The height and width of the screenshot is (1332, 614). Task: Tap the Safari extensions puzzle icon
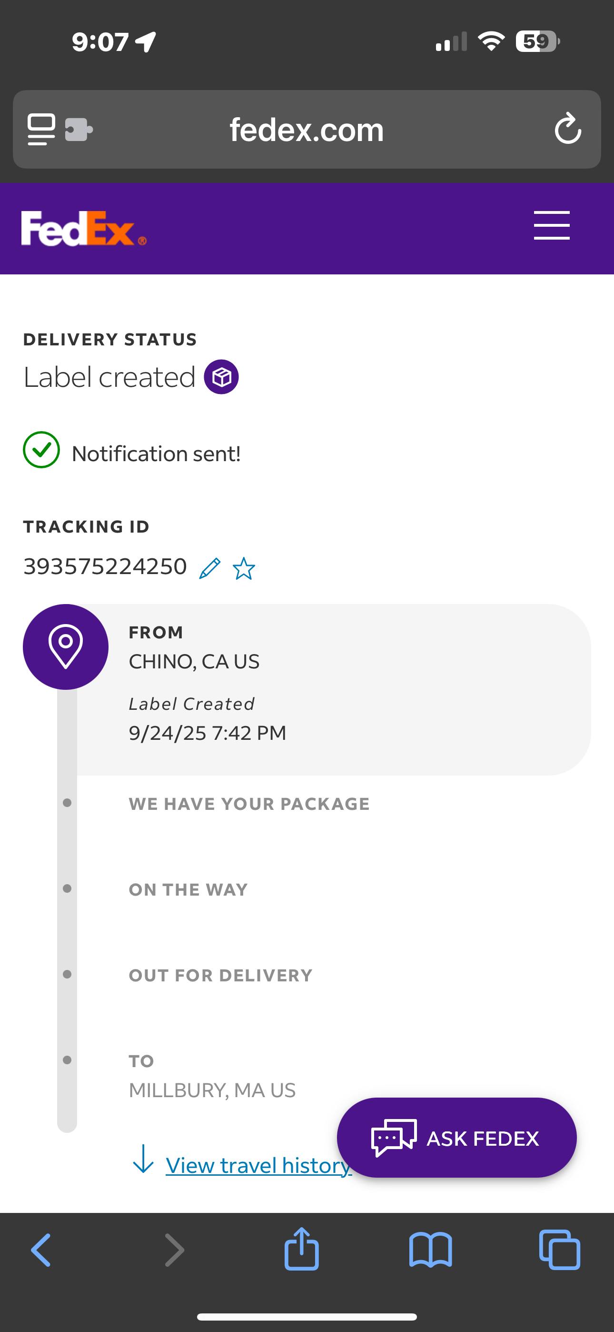click(79, 129)
